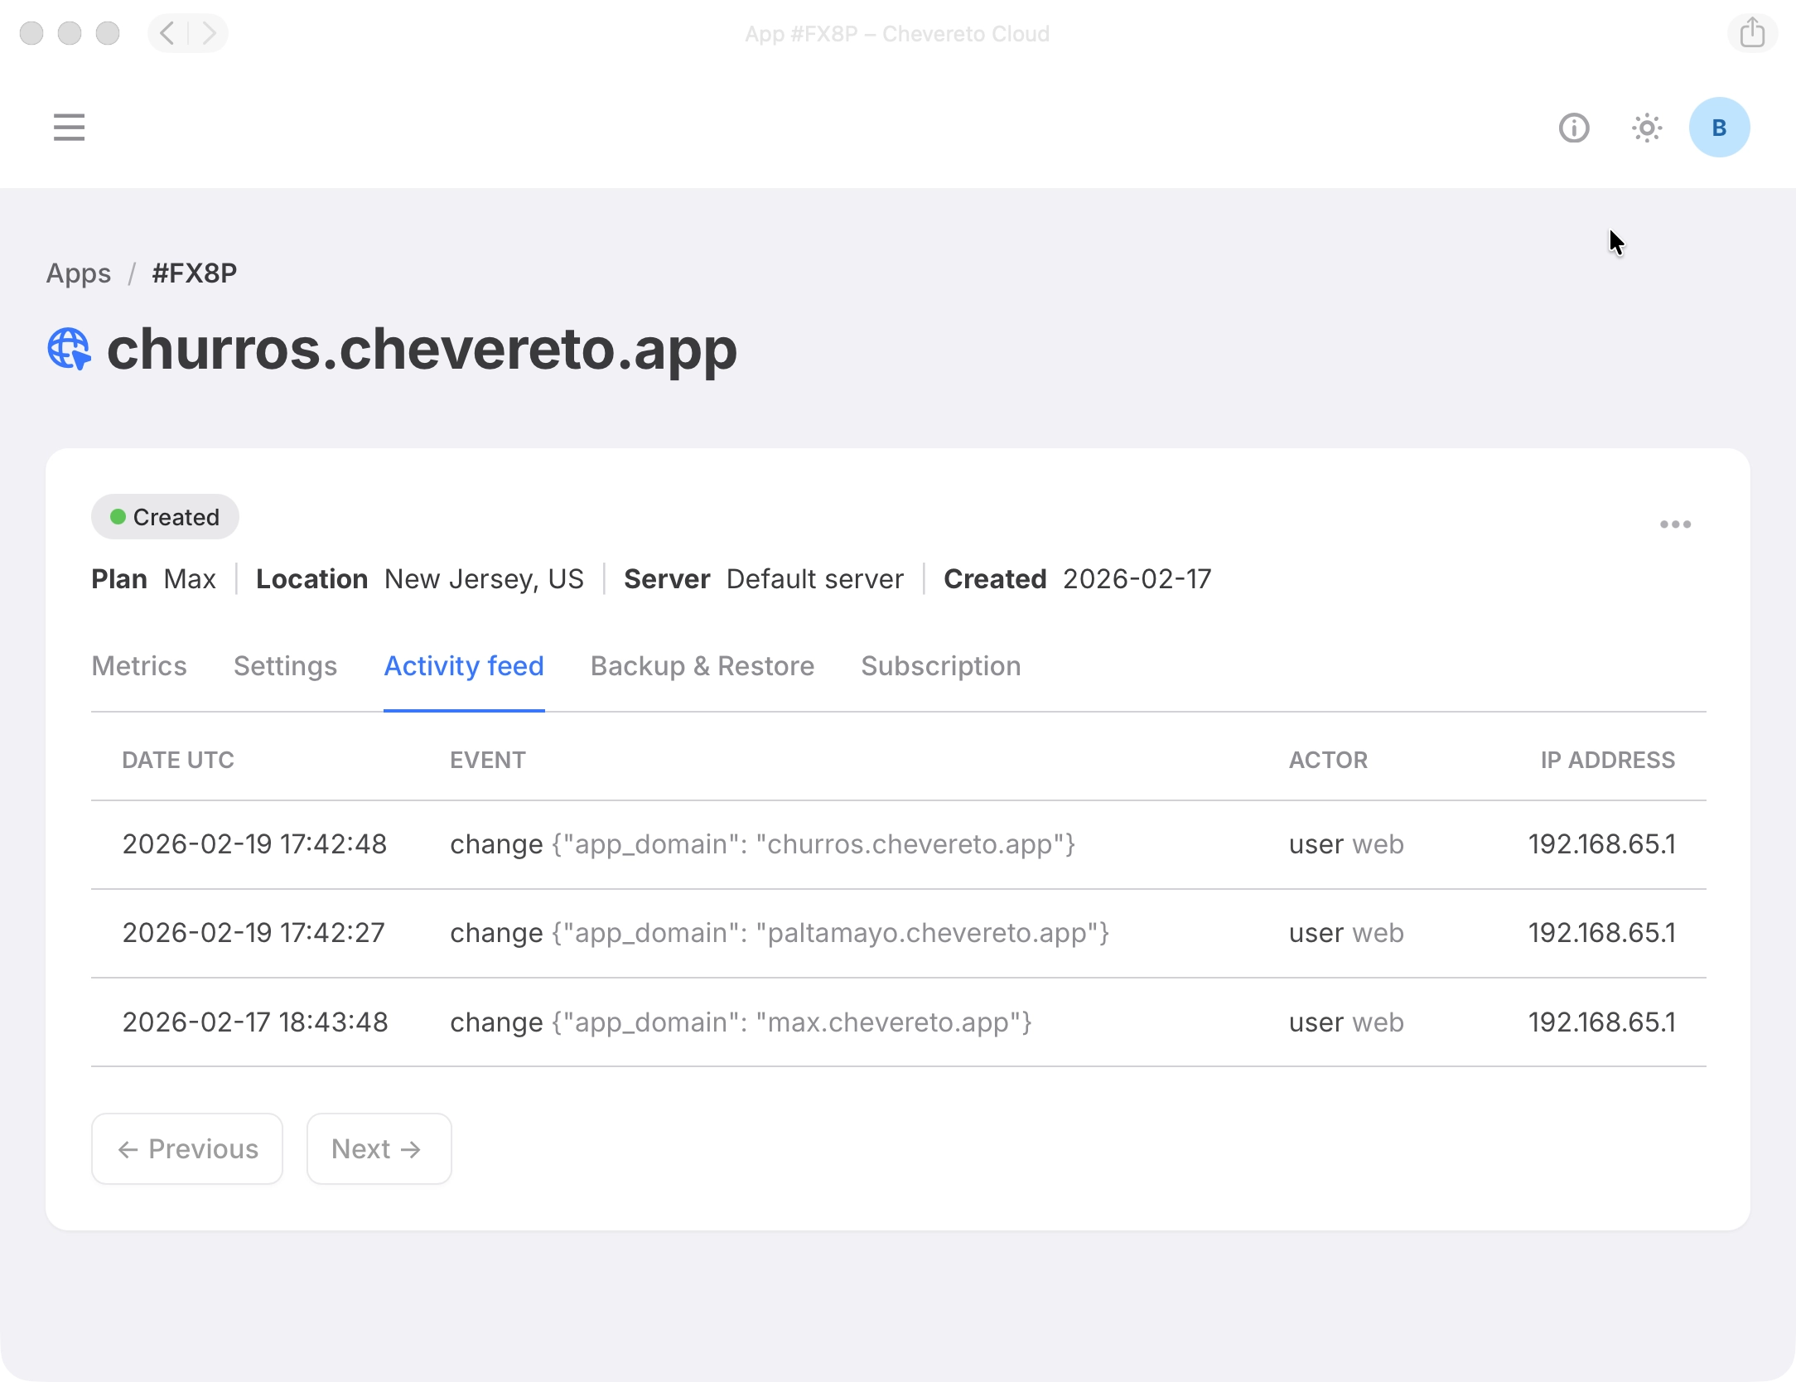1796x1382 pixels.
Task: Open the Subscription tab
Action: tap(940, 666)
